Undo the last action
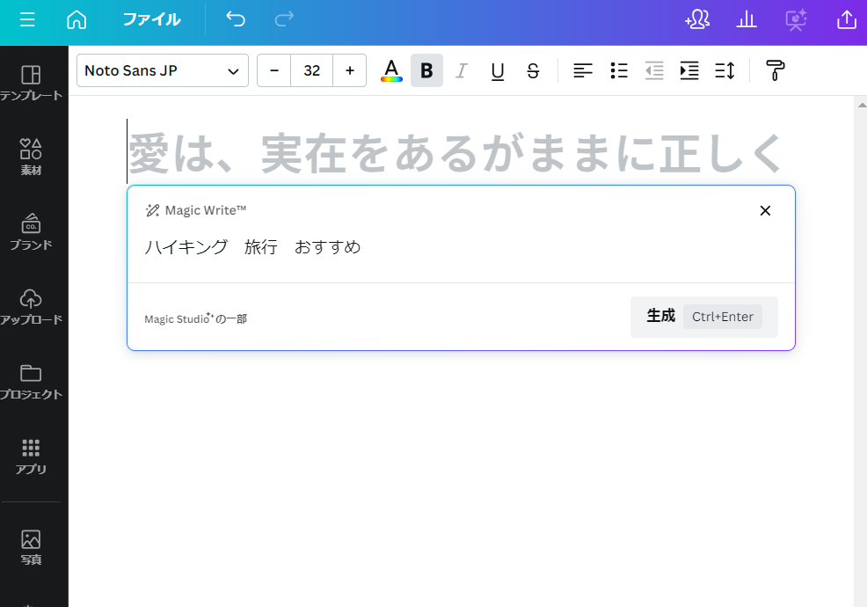 point(236,20)
